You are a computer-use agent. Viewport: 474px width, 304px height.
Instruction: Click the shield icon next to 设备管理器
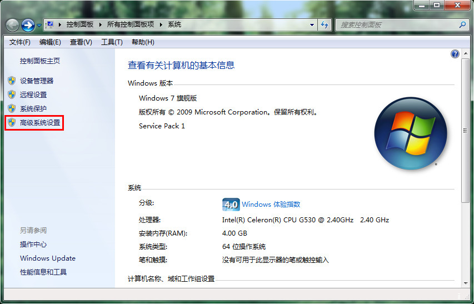(x=12, y=81)
